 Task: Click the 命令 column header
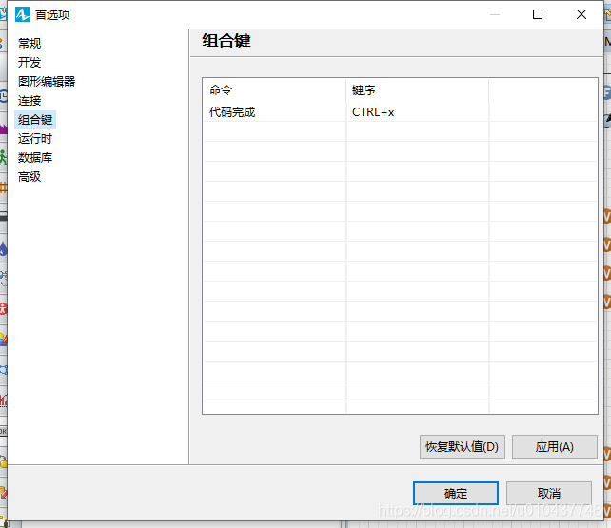[x=274, y=90]
